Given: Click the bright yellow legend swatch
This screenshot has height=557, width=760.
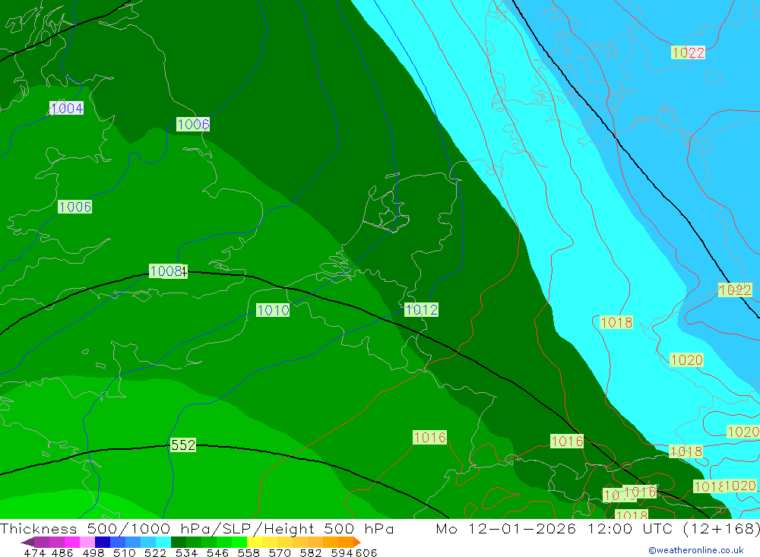Looking at the screenshot, I should [255, 542].
